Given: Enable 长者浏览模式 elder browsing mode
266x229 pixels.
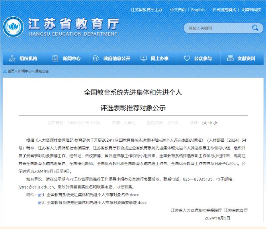Looking at the screenshot, I should click(223, 10).
